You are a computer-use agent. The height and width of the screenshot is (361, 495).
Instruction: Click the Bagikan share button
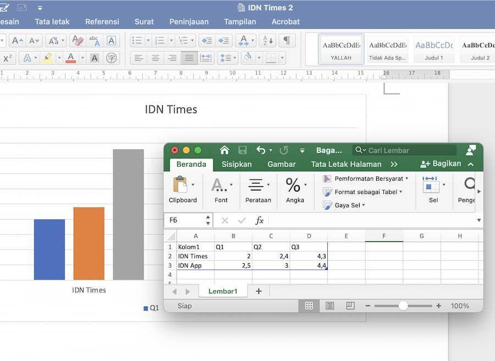441,164
